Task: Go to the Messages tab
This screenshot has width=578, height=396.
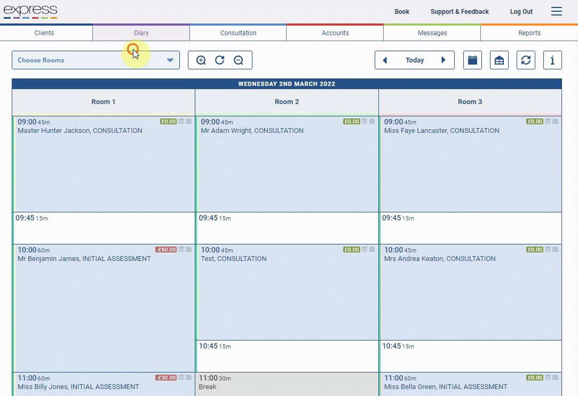Action: click(432, 33)
